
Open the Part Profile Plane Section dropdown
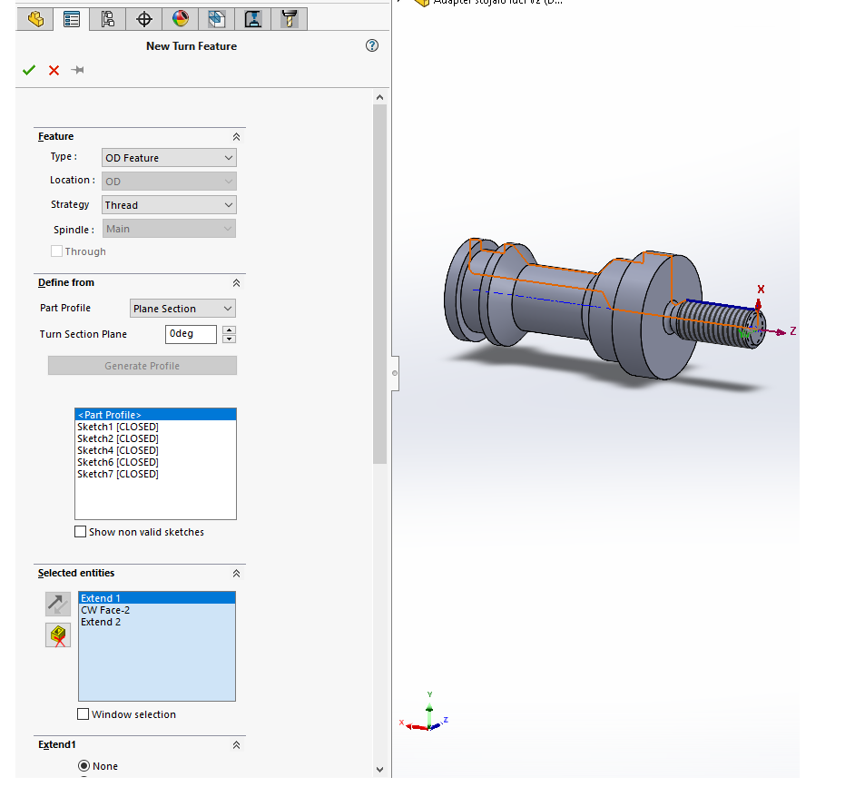click(x=182, y=309)
